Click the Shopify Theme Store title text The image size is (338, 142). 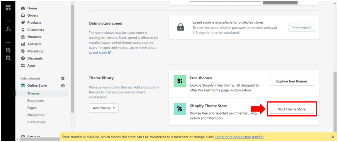[209, 106]
